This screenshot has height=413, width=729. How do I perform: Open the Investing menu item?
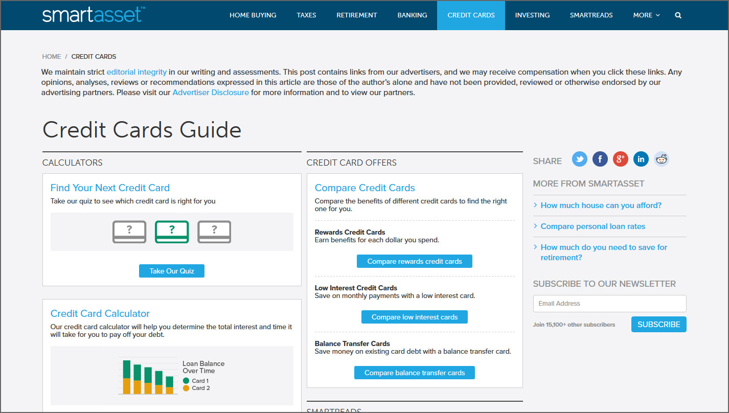pyautogui.click(x=532, y=15)
